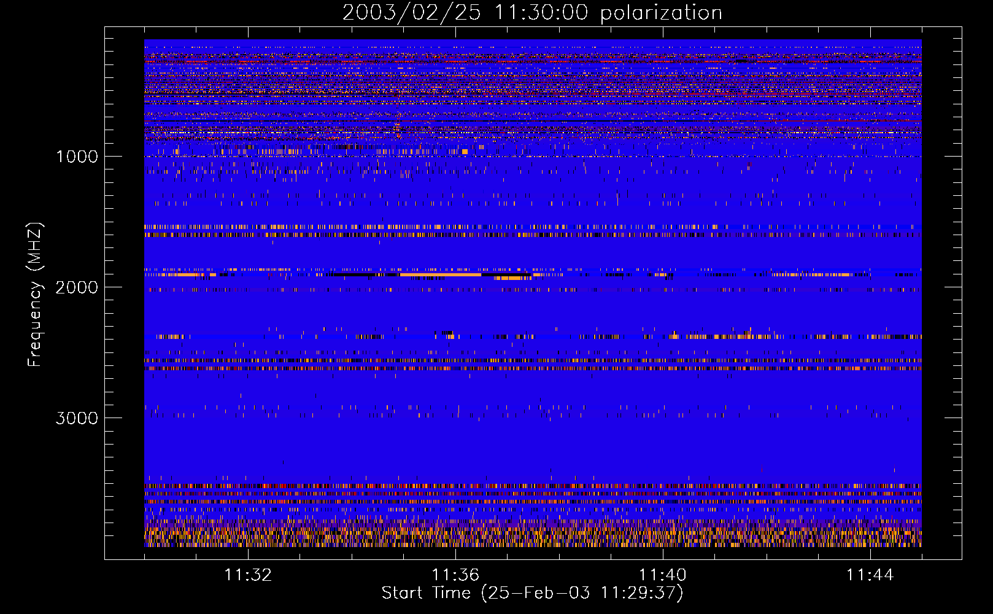Screen dimensions: 993x614
Task: Click the plot title '2003/02/25 11:30:00 polarization'
Action: click(532, 13)
